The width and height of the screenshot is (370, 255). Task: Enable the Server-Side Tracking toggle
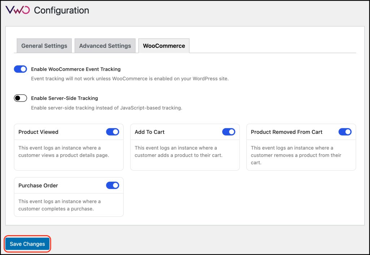point(21,98)
